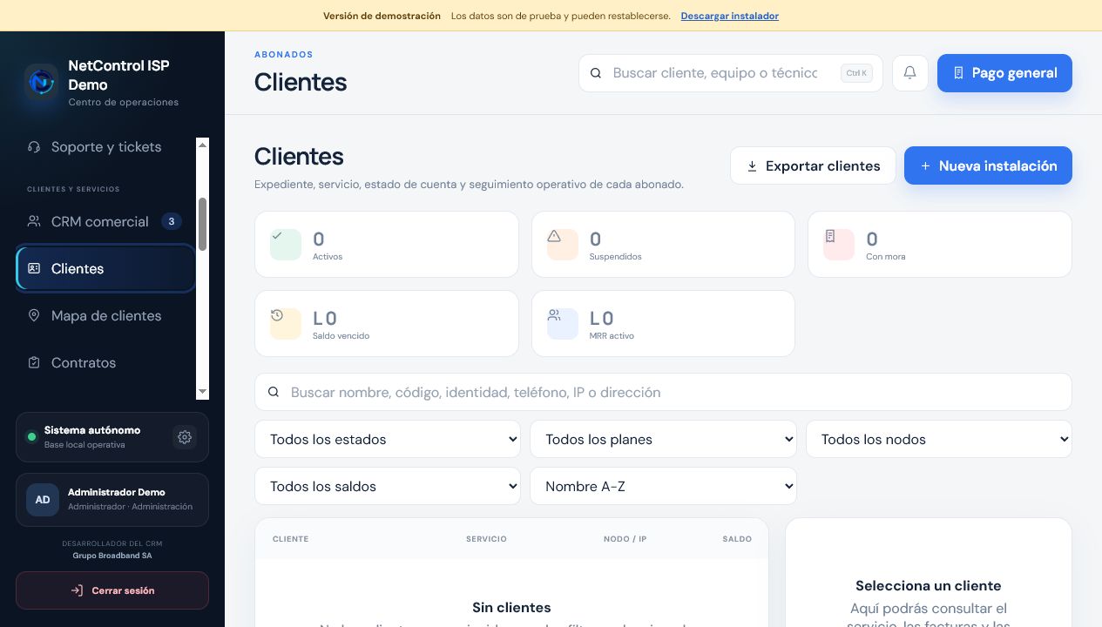
Task: Click the Ctrl K shortcut badge
Action: pyautogui.click(x=856, y=73)
